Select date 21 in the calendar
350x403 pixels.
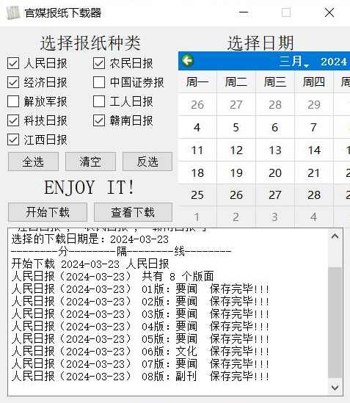tap(314, 173)
